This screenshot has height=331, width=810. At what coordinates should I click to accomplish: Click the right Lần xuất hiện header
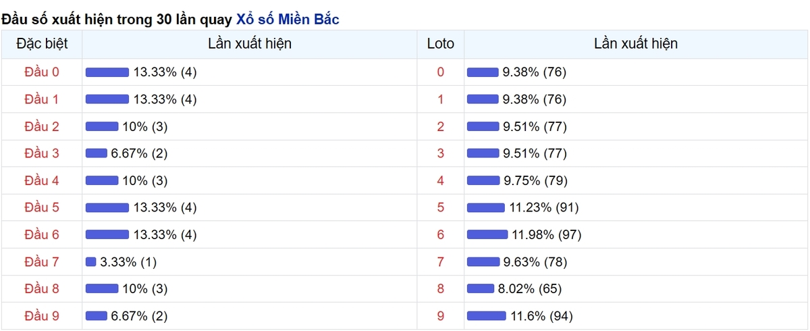coord(636,44)
